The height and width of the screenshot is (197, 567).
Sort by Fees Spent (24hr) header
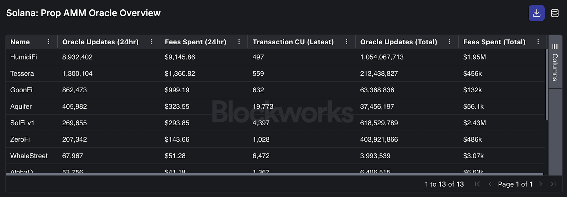click(195, 42)
